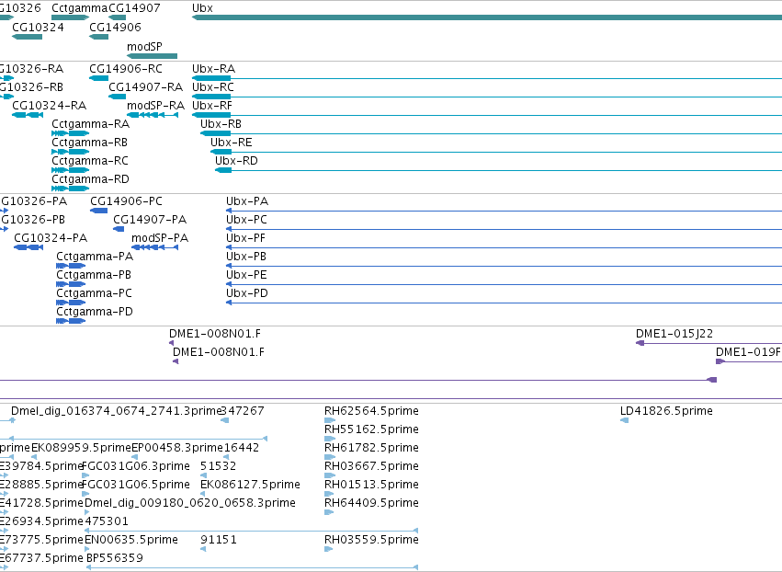Click transcript Cctgamma-RB
Viewport: 782px width, 572px height.
pyautogui.click(x=90, y=143)
